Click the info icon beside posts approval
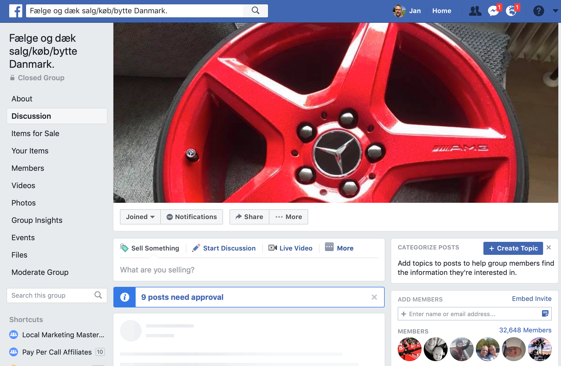 125,297
